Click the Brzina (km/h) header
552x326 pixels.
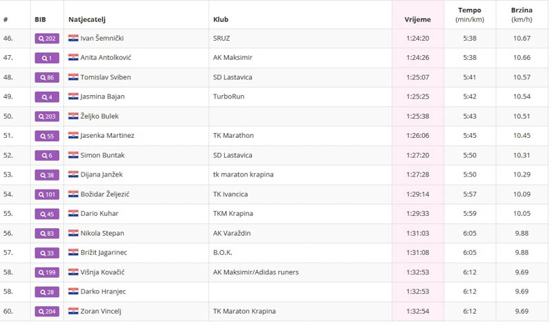(x=522, y=14)
